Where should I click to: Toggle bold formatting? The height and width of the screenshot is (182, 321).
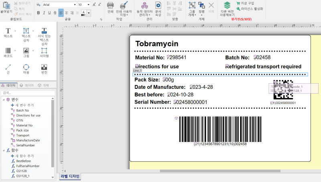coord(39,13)
